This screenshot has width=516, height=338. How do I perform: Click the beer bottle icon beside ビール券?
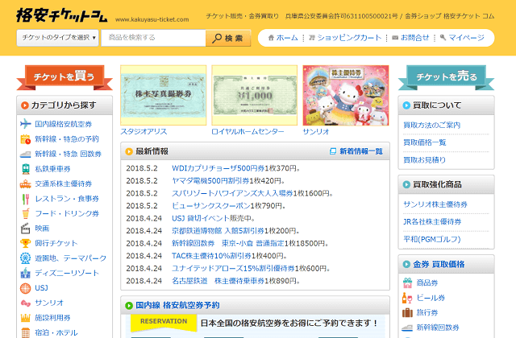click(x=407, y=298)
